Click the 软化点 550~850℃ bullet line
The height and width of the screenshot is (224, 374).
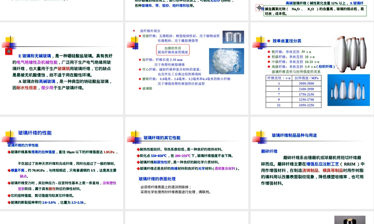coord(185,156)
